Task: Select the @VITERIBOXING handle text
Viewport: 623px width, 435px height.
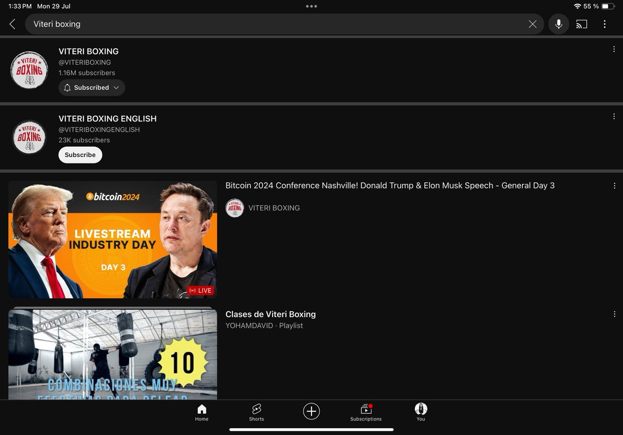Action: click(85, 62)
